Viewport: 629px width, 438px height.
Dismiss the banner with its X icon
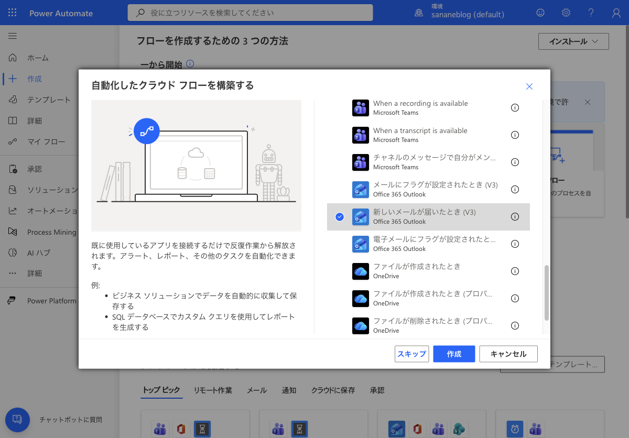[x=588, y=102]
